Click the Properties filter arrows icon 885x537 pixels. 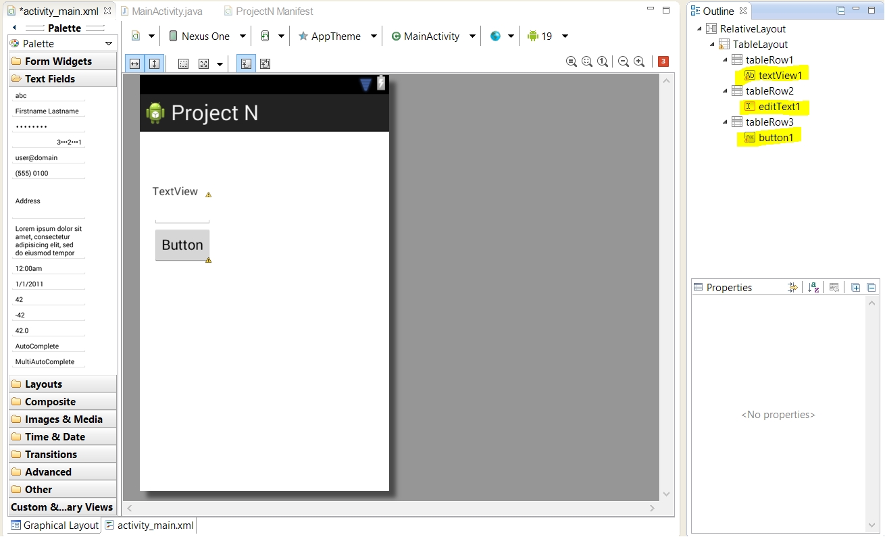792,288
